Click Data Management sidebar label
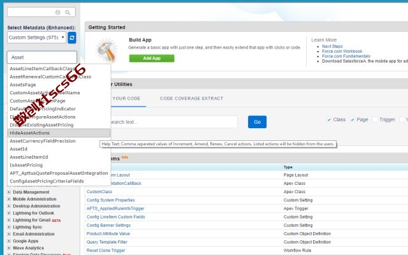Image resolution: width=408 pixels, height=255 pixels. 31,192
